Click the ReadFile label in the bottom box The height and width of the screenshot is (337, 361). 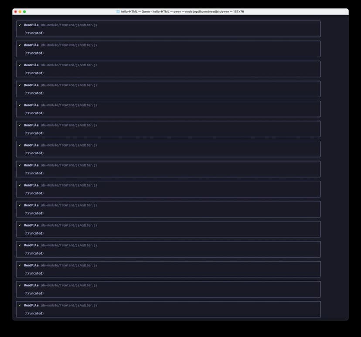point(31,305)
